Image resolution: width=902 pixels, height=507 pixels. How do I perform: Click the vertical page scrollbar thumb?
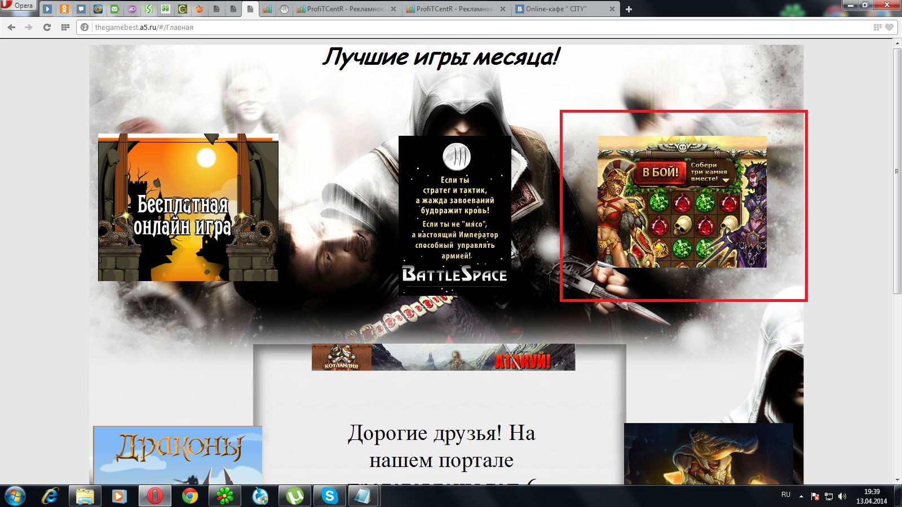897,171
